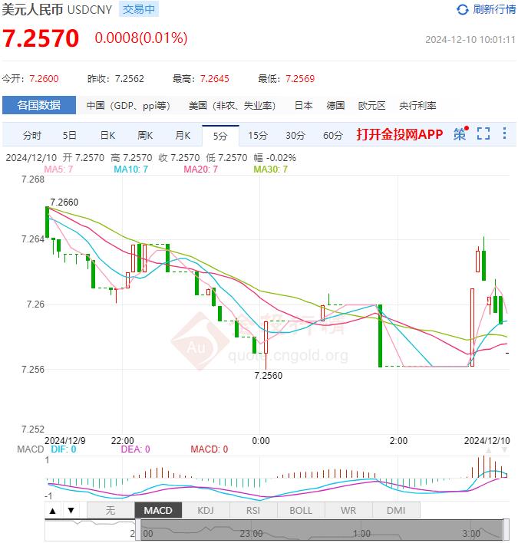Switch to the 5日 chart tab
This screenshot has height=543, width=518.
pos(69,136)
